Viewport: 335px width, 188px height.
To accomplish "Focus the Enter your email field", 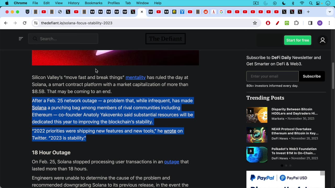I will (272, 76).
